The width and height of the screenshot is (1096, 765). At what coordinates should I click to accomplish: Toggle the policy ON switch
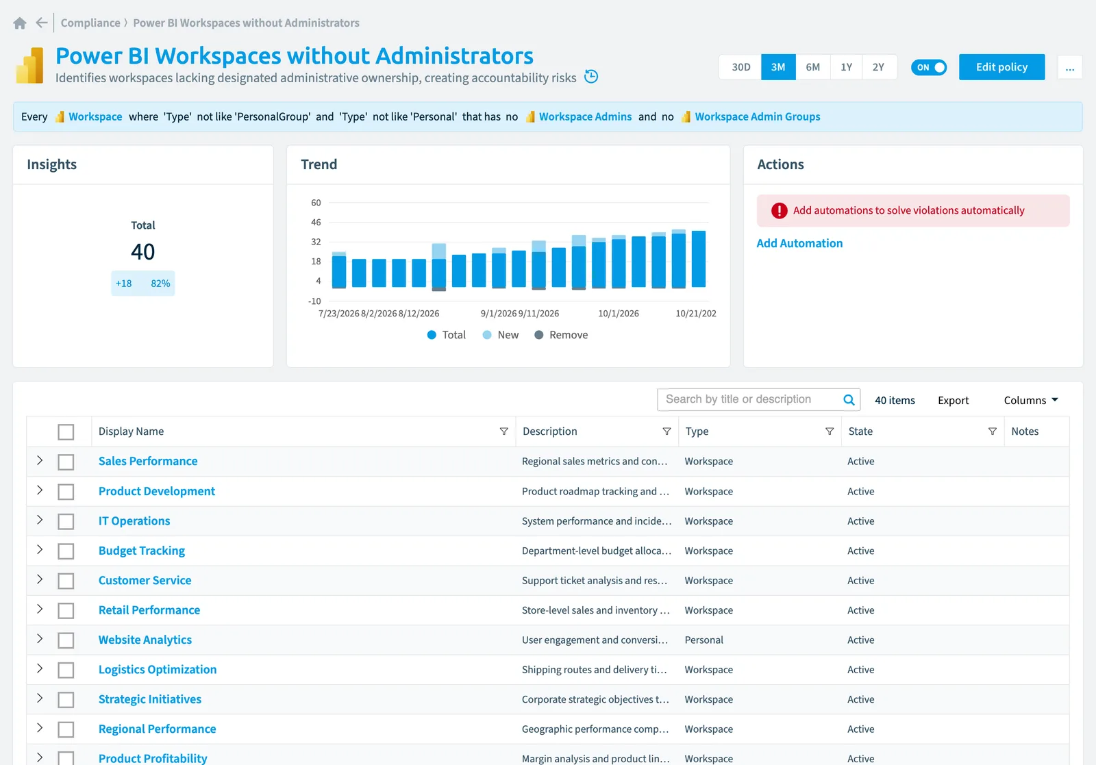pos(929,67)
